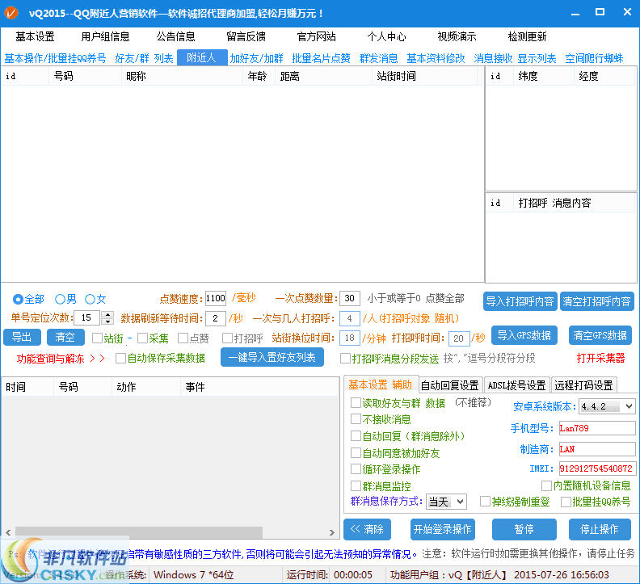Enable 读取好友与群 数据 checkbox
Screen dimensions: 640x584
click(x=356, y=403)
